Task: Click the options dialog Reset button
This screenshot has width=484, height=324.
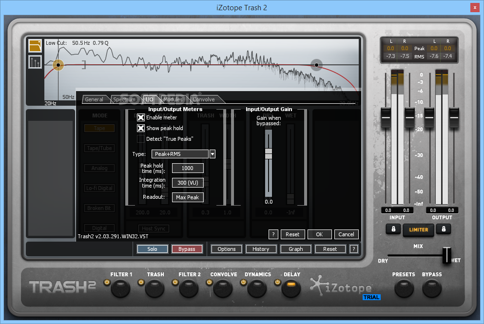Action: [292, 234]
